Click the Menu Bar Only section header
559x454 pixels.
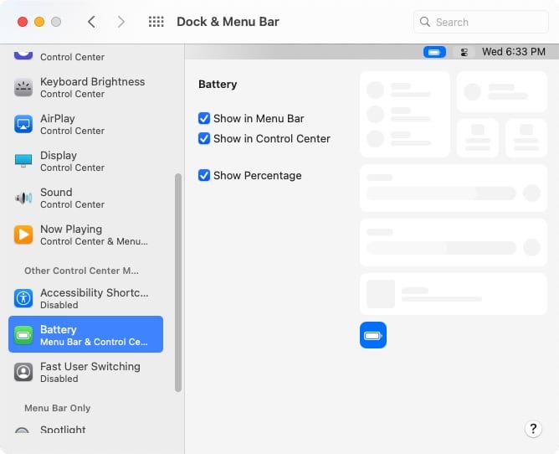[x=58, y=408]
